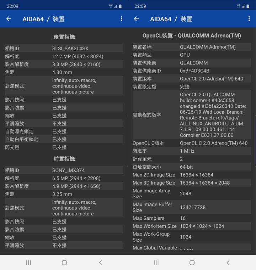This screenshot has height=270, width=256.
Task: Tap Max 2D Image Size row
Action: point(192,175)
